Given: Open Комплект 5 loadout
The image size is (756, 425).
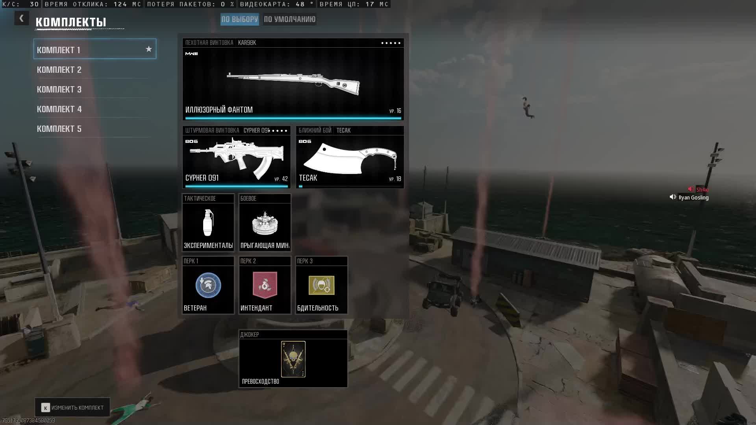Looking at the screenshot, I should click(x=59, y=129).
